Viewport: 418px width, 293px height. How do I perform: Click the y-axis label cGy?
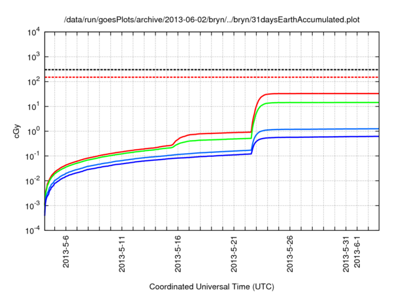pos(16,131)
